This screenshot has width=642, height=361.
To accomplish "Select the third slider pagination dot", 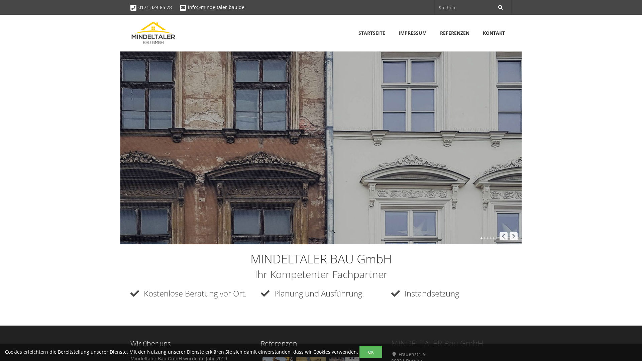I will pos(488,238).
